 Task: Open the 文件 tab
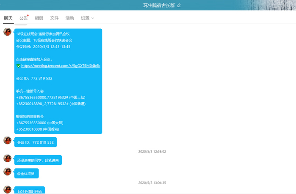[54, 18]
